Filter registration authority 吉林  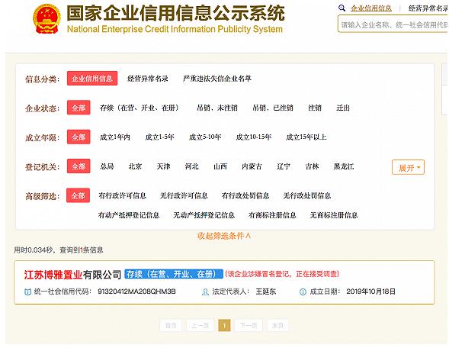click(312, 166)
